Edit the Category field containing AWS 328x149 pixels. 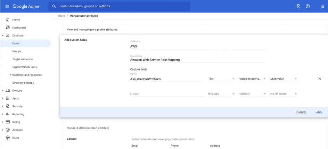[198, 46]
